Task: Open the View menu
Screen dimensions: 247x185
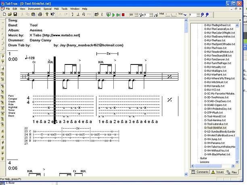Action: [x=22, y=9]
